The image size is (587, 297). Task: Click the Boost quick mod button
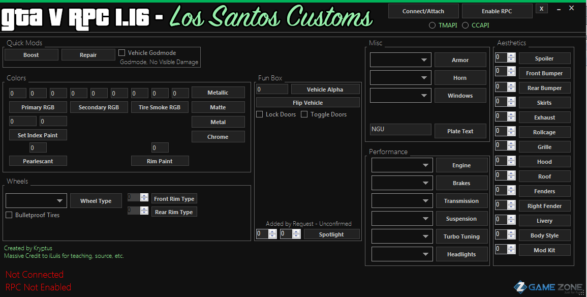pos(31,55)
